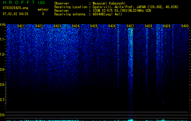The height and width of the screenshot is (121, 191).
Task: Click the 0424 time marker
Action: click(76, 26)
